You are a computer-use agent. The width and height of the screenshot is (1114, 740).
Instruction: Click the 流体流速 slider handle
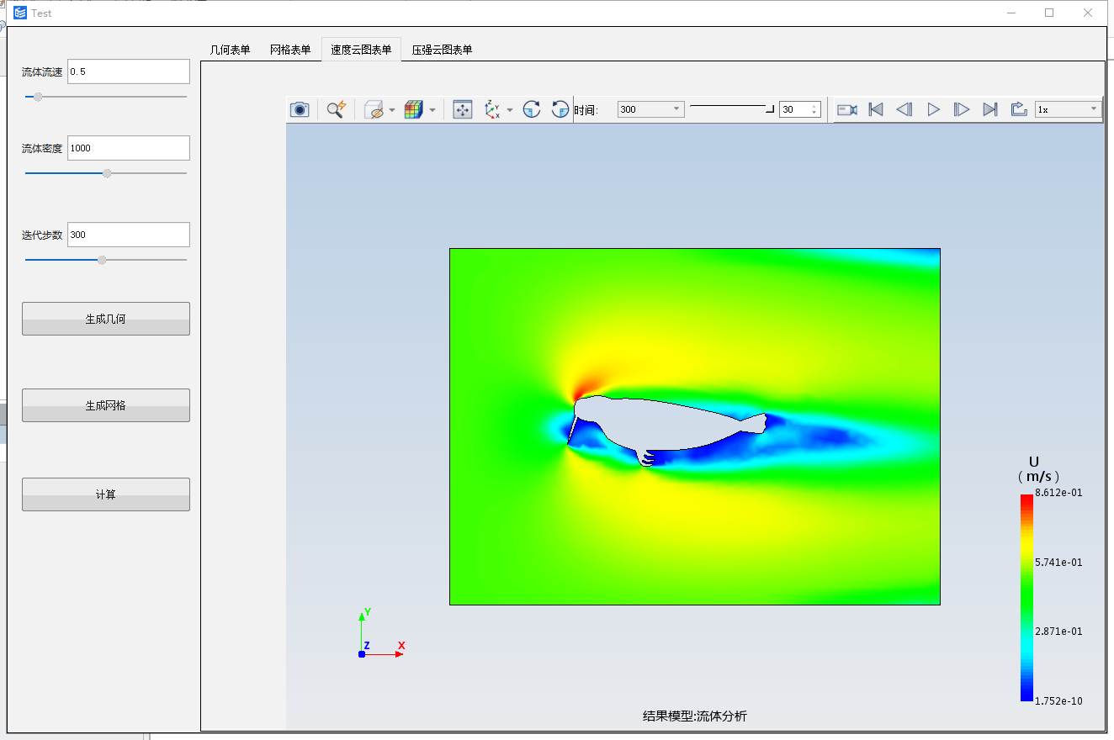pyautogui.click(x=38, y=97)
